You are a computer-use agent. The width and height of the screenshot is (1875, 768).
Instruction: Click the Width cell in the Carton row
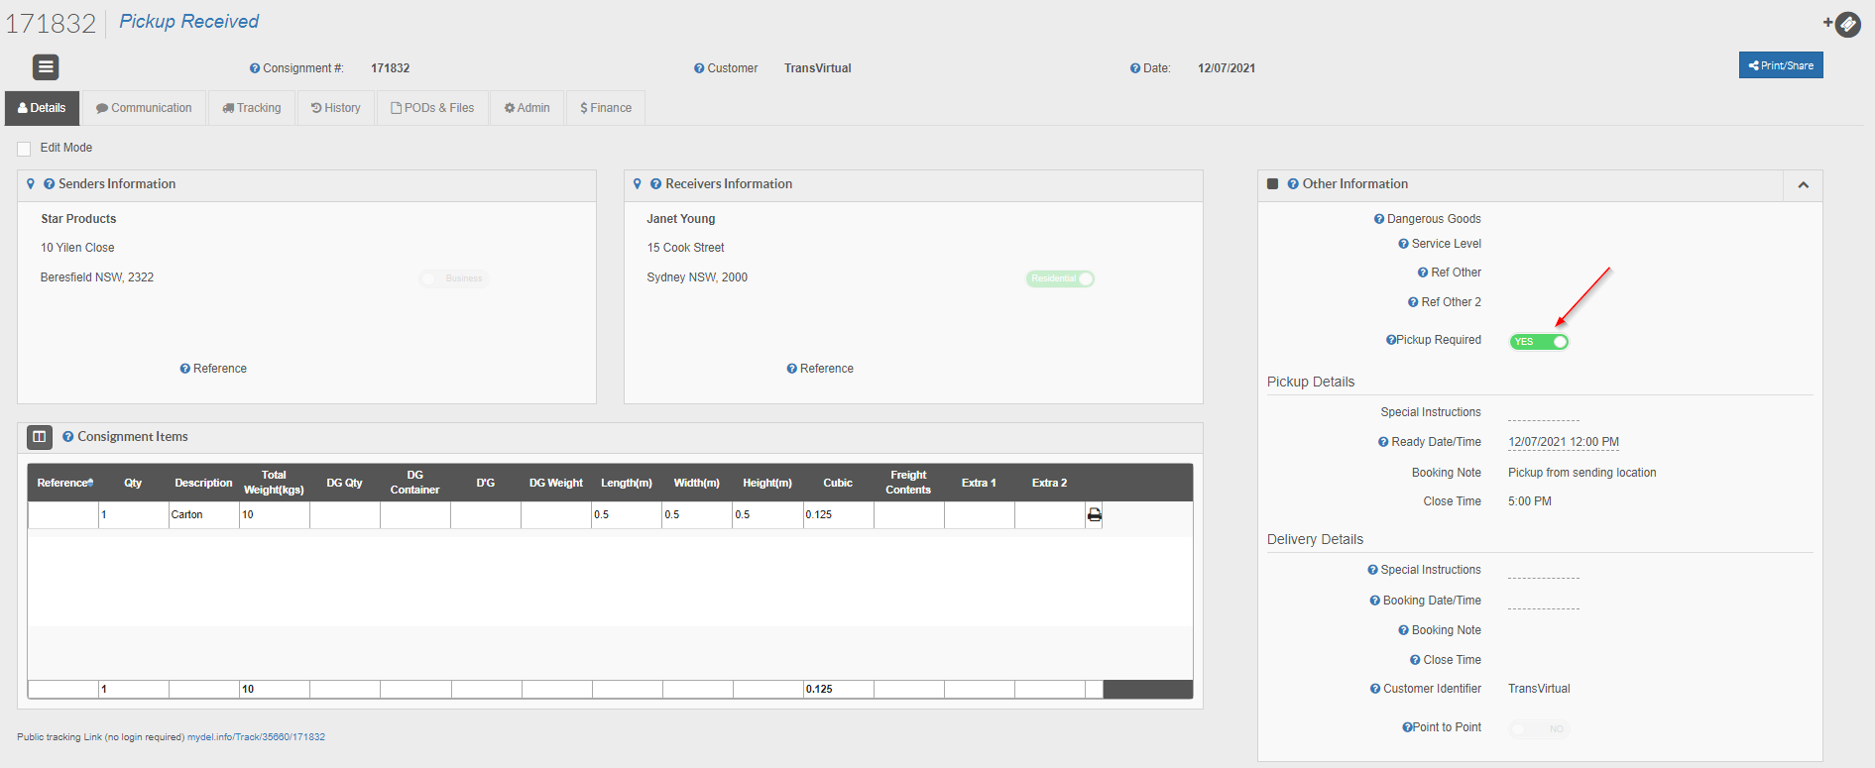click(698, 514)
